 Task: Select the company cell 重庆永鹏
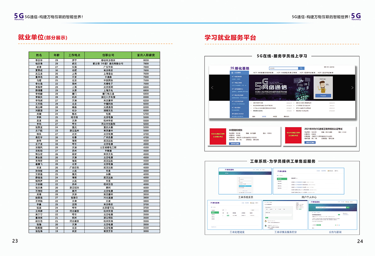108,127
